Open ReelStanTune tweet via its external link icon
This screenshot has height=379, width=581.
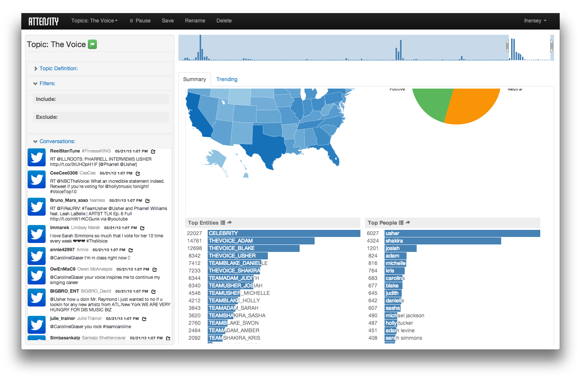153,151
